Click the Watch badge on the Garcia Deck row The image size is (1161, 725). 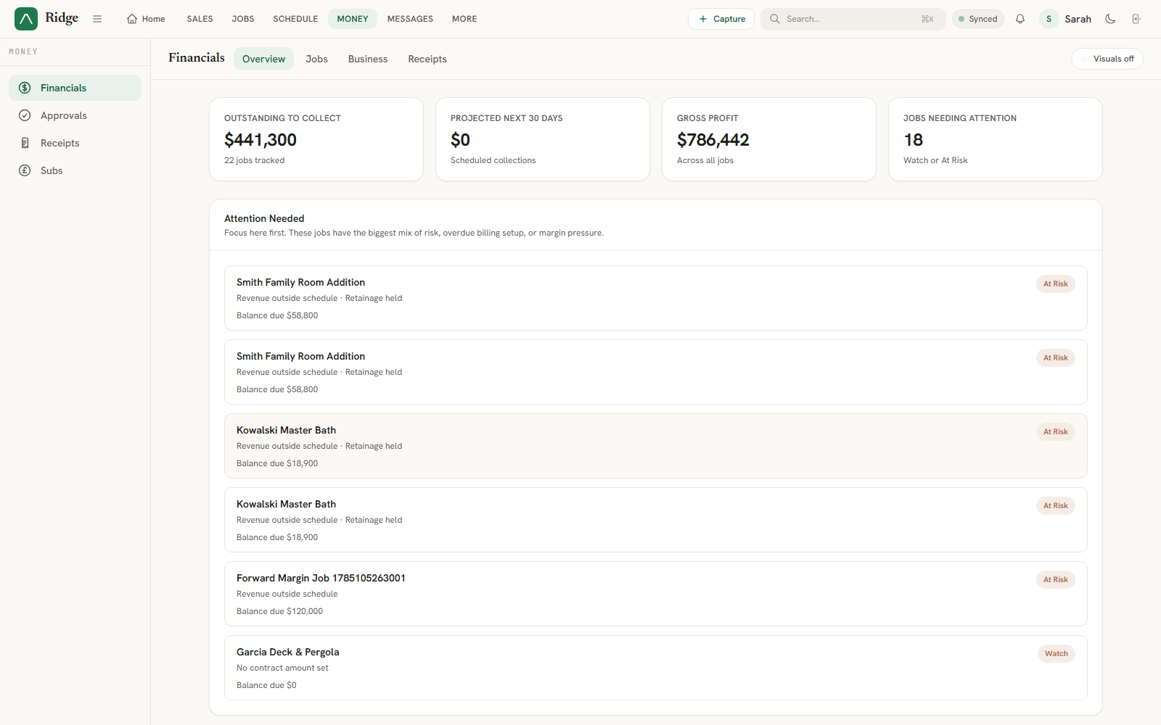pyautogui.click(x=1056, y=653)
